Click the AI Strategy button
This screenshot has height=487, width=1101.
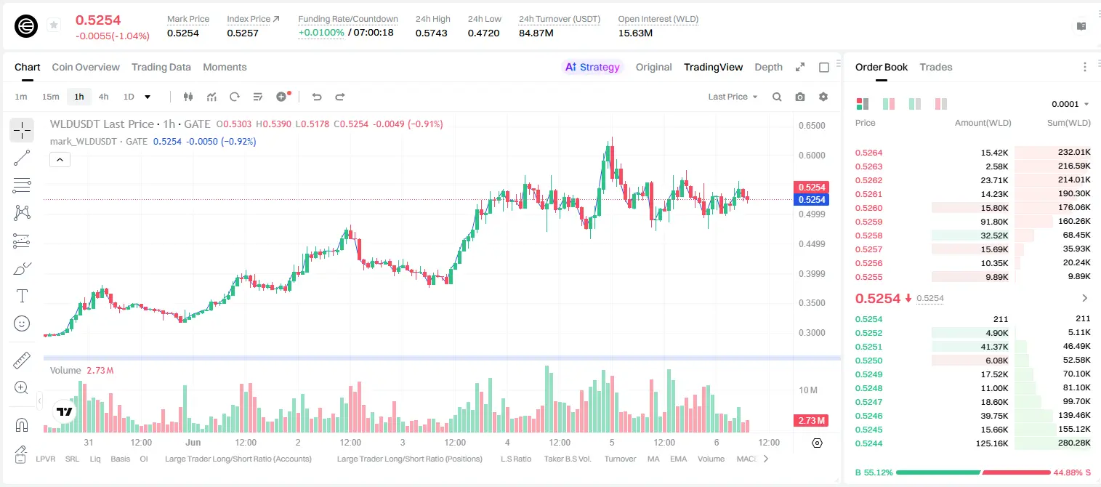(x=593, y=67)
